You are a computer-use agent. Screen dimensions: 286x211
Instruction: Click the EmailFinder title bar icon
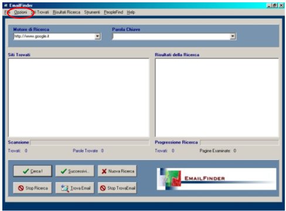[x=6, y=5]
